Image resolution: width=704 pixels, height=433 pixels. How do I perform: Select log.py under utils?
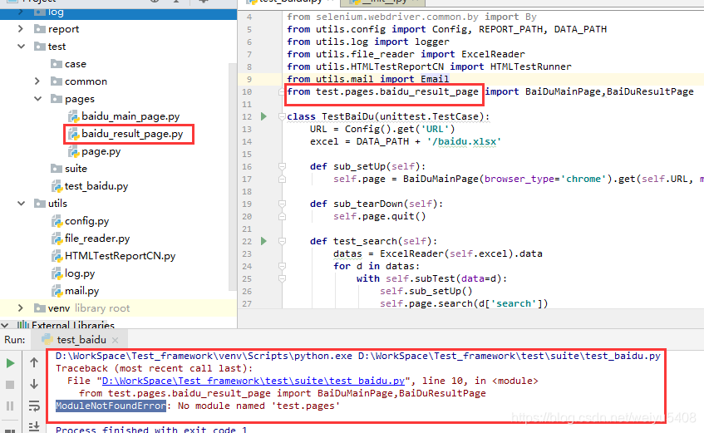[x=80, y=273]
